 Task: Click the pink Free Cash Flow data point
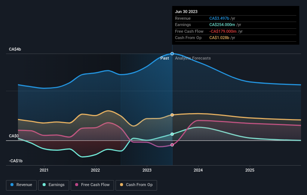tap(172, 145)
